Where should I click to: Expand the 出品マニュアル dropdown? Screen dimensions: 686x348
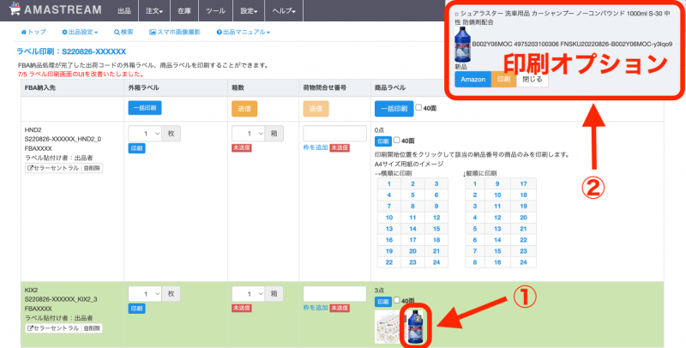243,32
